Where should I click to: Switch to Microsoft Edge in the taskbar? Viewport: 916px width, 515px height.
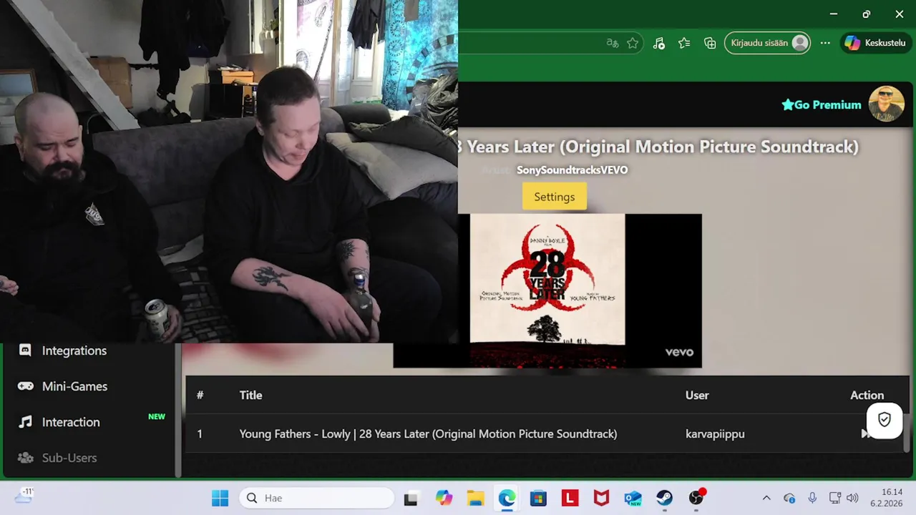(x=507, y=498)
